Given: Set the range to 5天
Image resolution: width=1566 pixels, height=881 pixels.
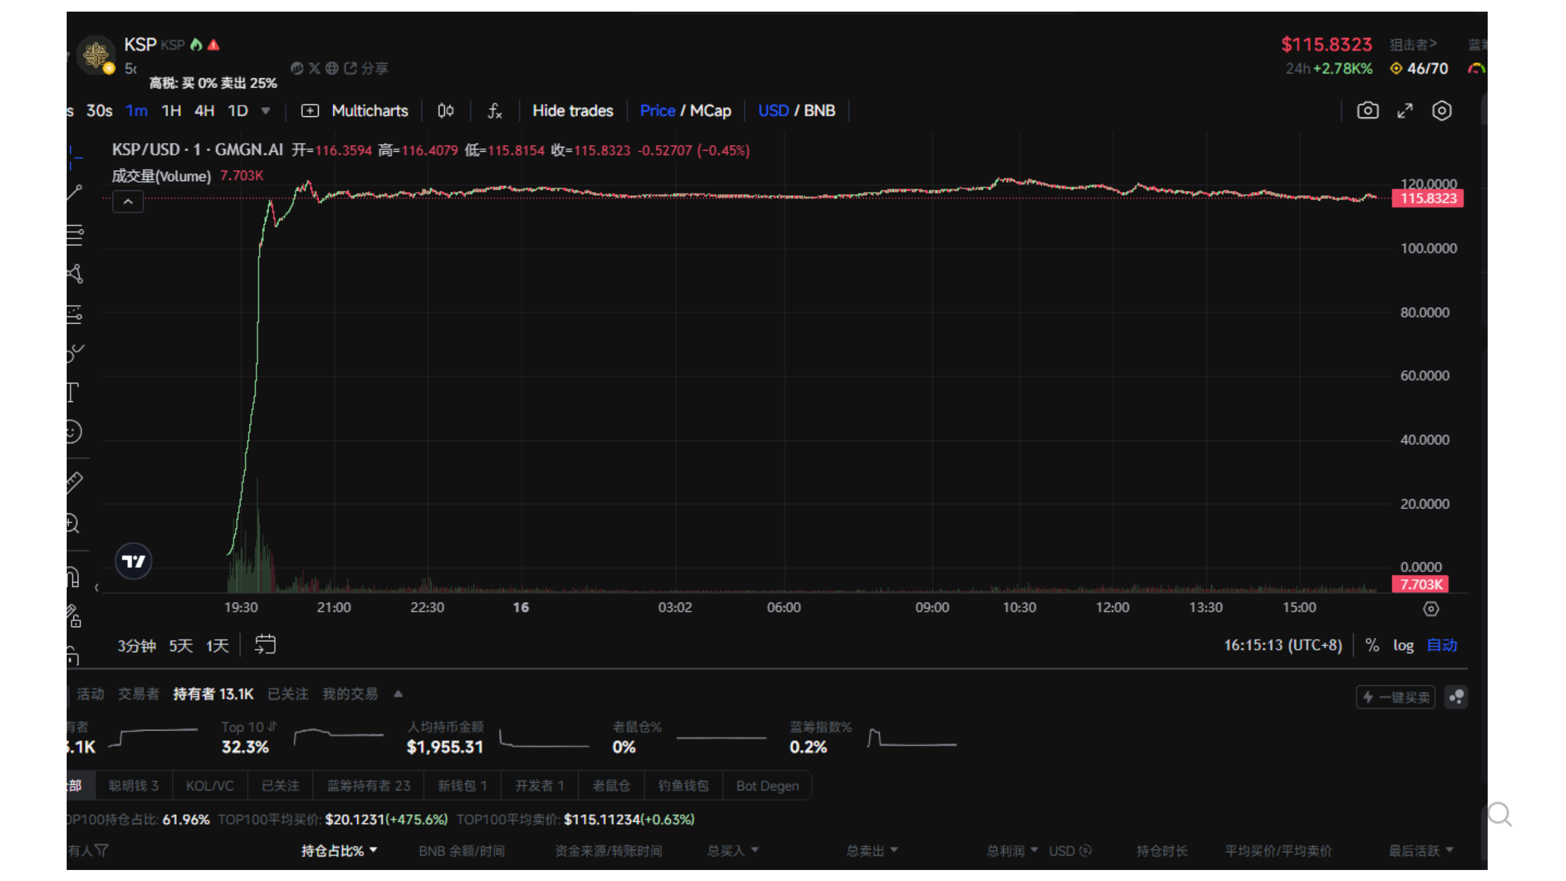Looking at the screenshot, I should tap(180, 645).
